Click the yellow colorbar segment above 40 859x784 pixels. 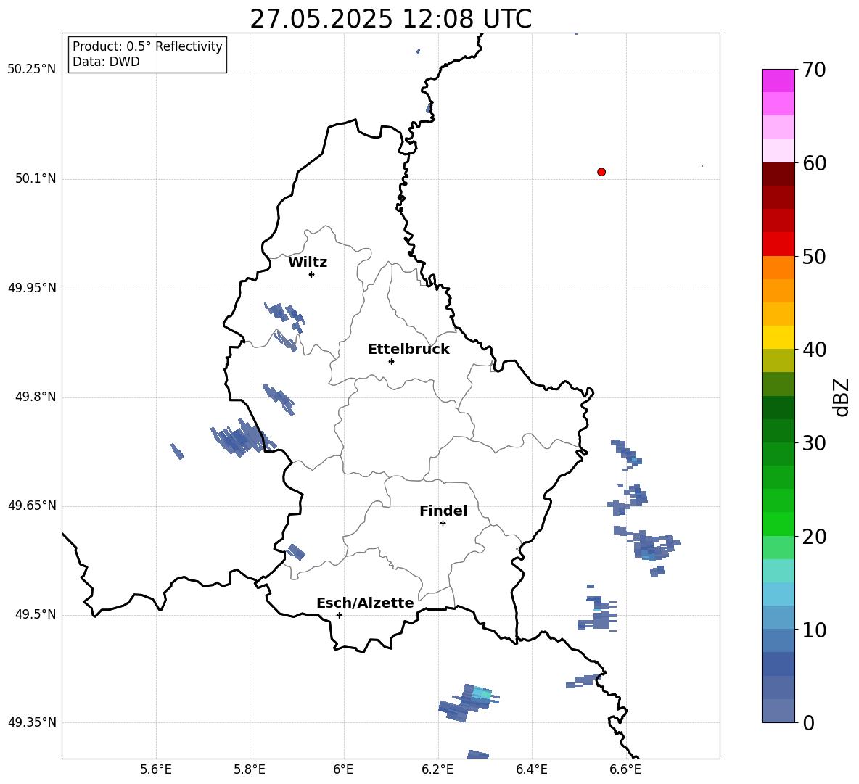click(x=778, y=337)
